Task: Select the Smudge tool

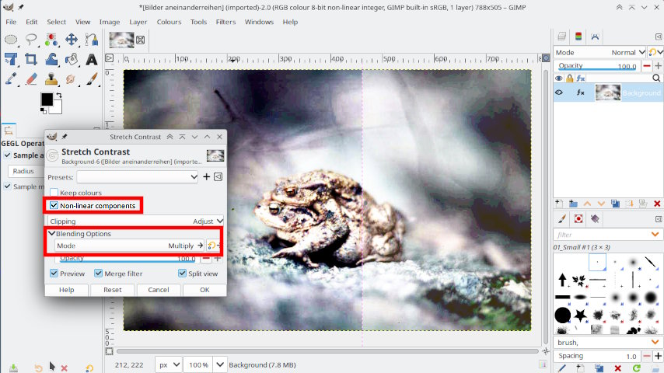Action: [72, 79]
